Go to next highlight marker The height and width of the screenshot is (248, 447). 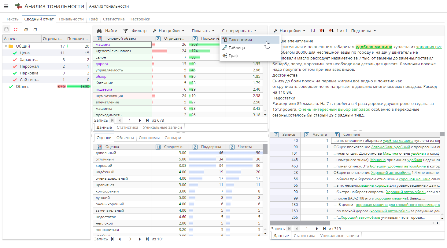pos(331,31)
